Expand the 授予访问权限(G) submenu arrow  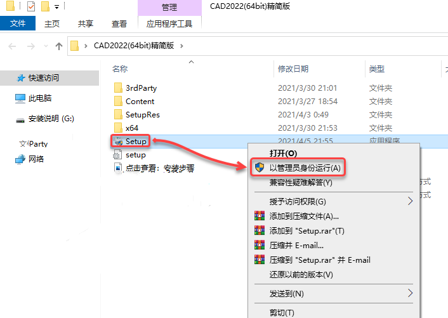[x=411, y=201]
